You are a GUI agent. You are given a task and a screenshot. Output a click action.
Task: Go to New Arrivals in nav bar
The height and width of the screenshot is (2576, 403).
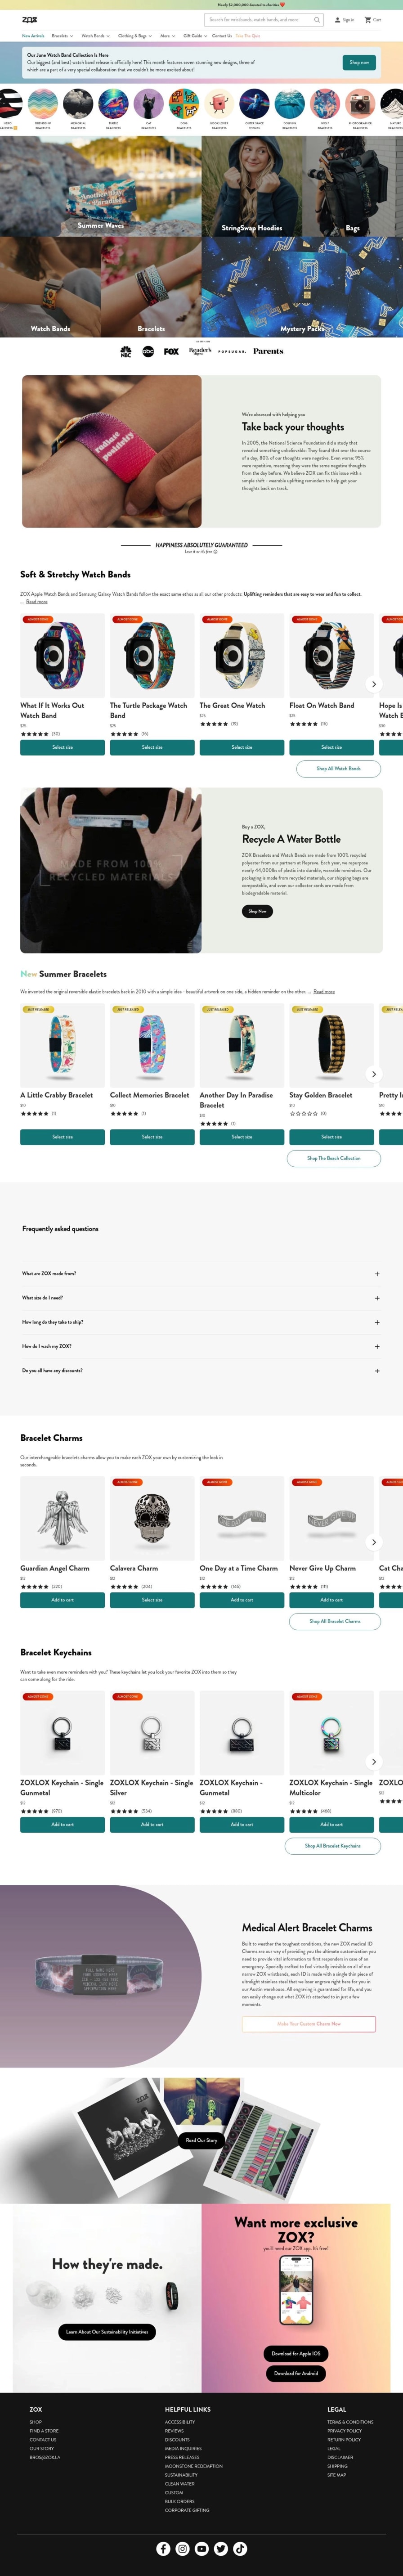(x=33, y=36)
